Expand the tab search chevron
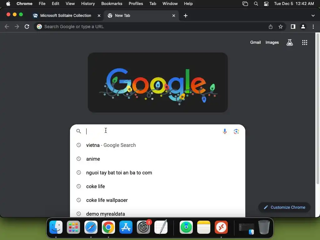The height and width of the screenshot is (240, 320). [313, 16]
